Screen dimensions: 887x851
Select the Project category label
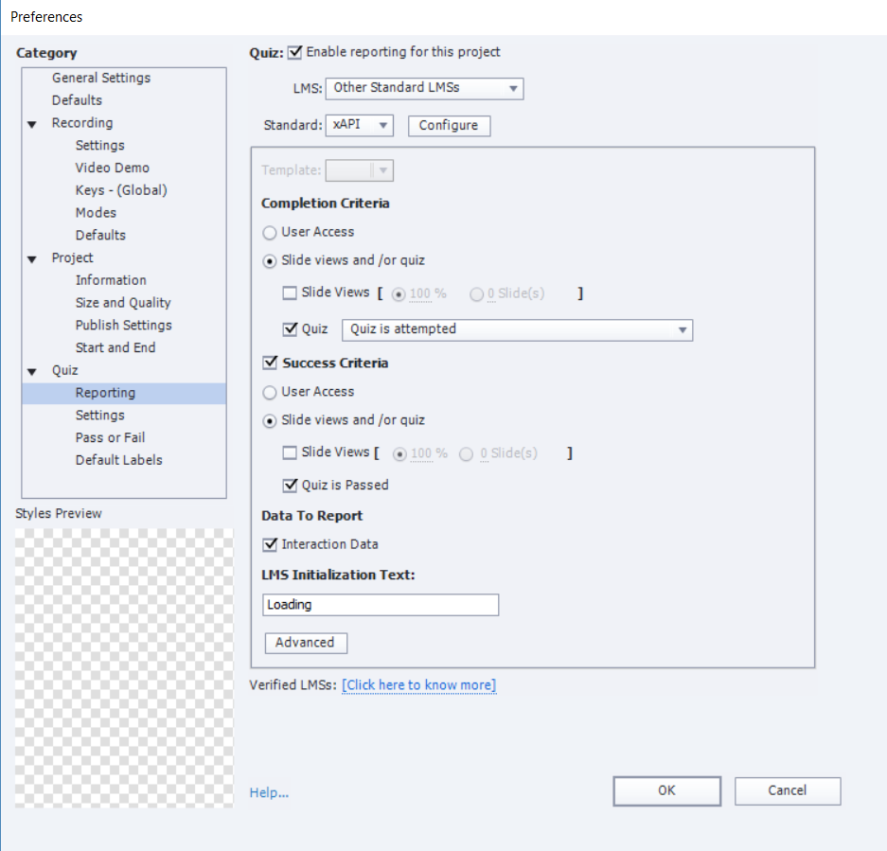[72, 258]
